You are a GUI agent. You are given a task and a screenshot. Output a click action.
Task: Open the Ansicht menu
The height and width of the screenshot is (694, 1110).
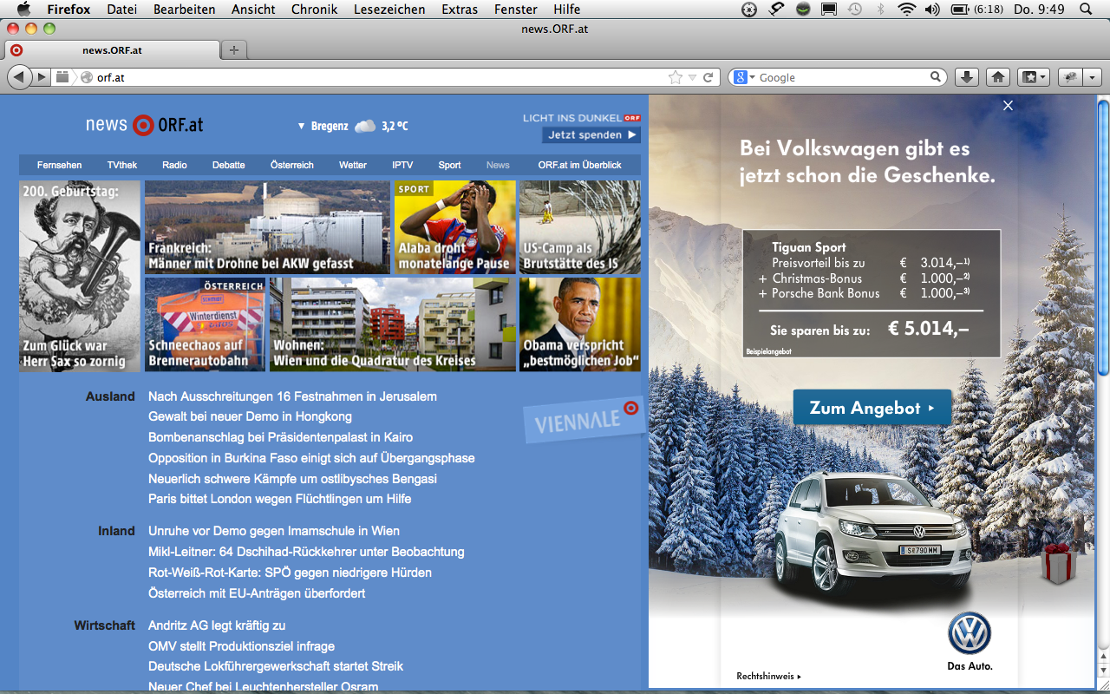(253, 9)
